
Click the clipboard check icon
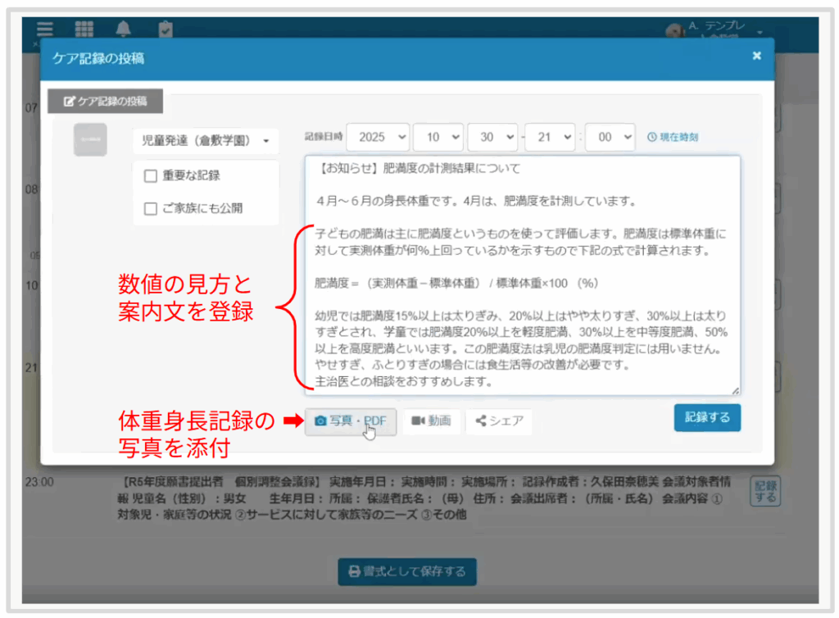coord(166,29)
